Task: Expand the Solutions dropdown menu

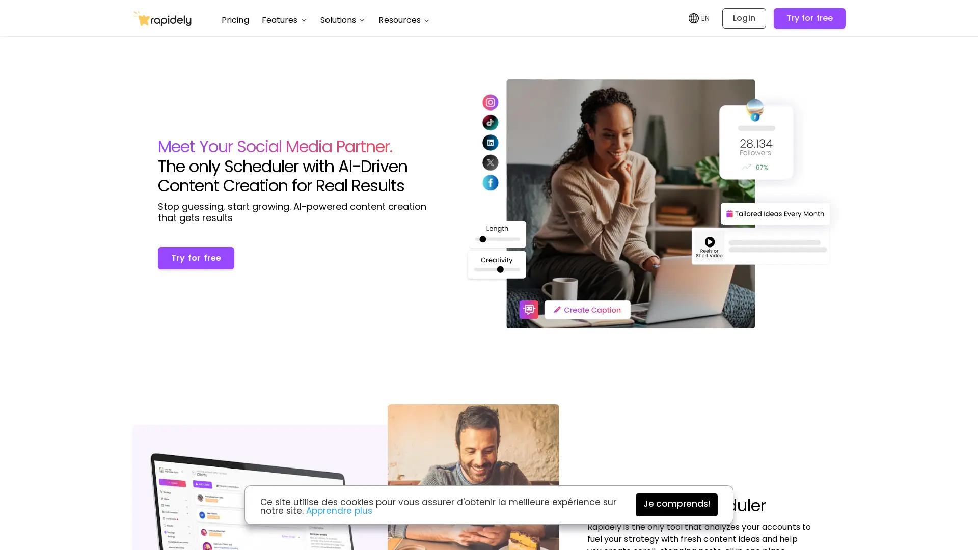Action: tap(342, 20)
